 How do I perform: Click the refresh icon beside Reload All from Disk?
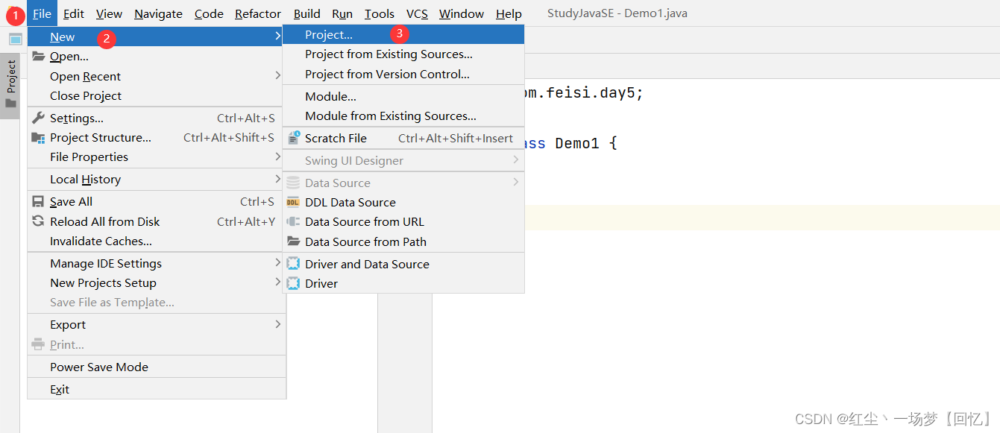click(x=37, y=221)
